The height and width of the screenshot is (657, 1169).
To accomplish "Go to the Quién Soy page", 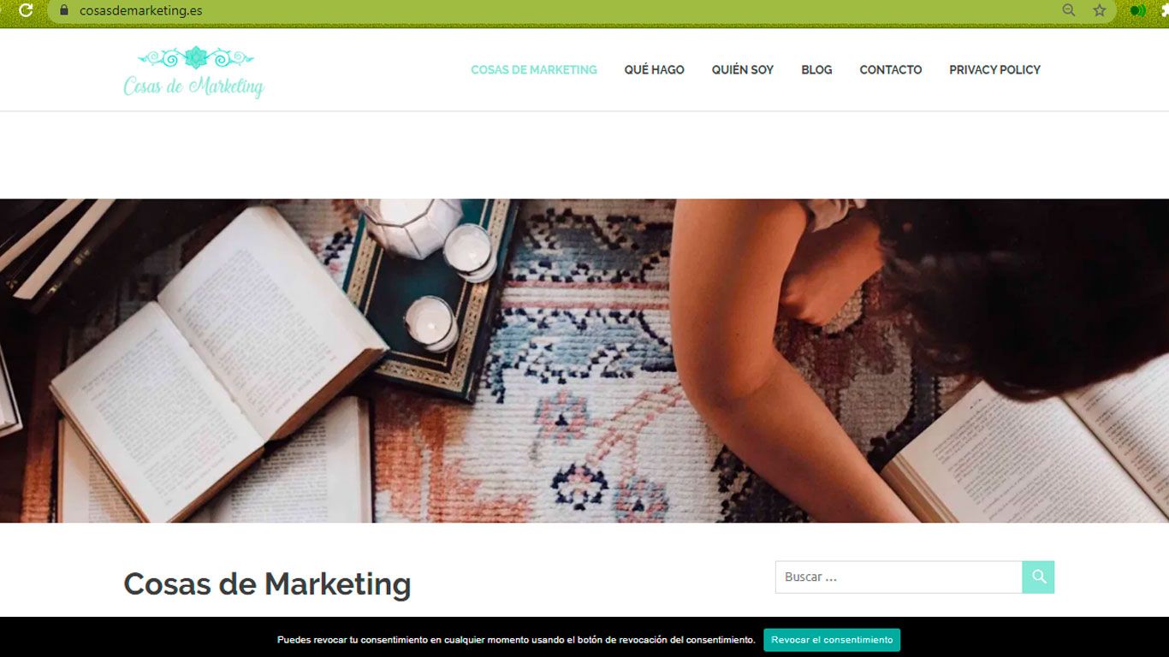I will [742, 70].
